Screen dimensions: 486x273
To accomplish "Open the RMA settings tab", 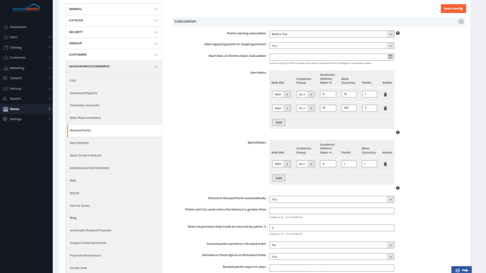I will tap(73, 181).
